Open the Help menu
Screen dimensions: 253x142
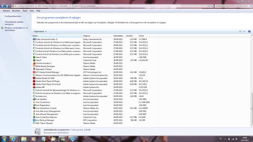click(38, 11)
